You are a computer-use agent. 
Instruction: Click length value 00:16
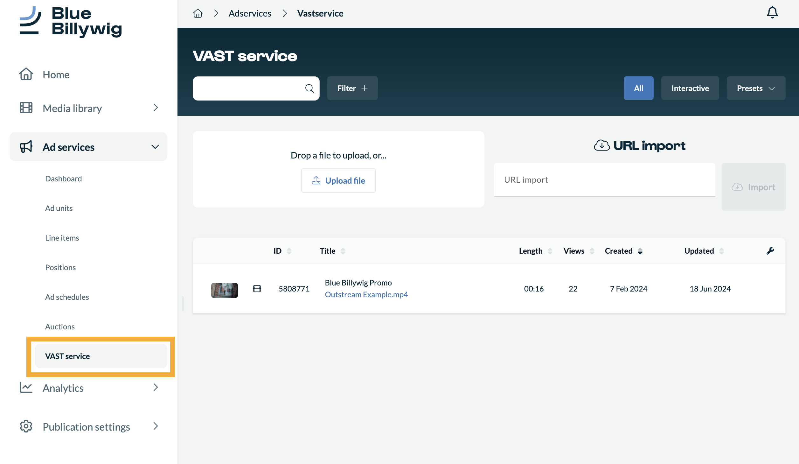point(534,289)
